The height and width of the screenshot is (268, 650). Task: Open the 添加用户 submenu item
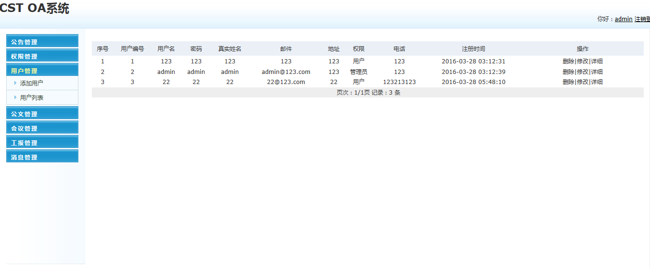click(31, 83)
